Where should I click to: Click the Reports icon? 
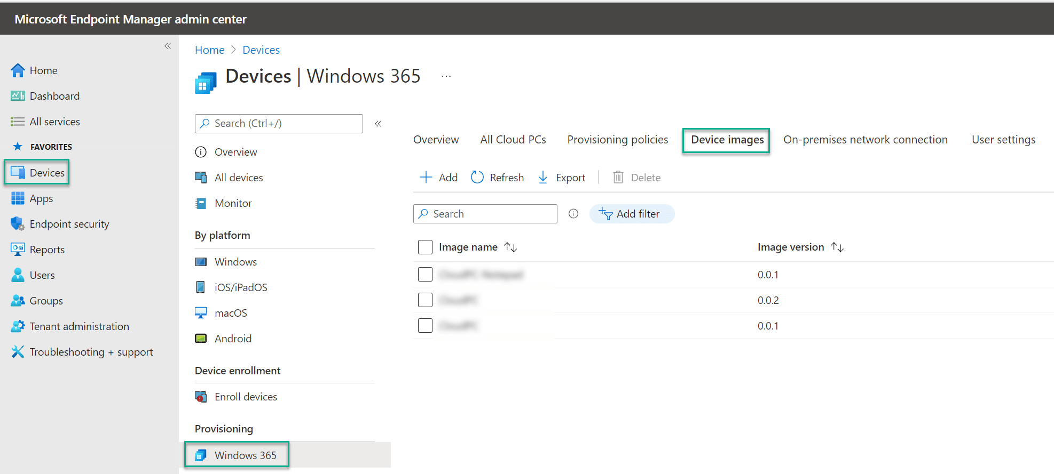pos(18,249)
